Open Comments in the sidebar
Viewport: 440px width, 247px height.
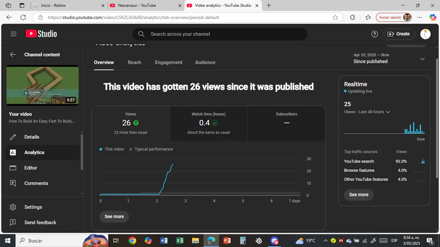coord(43,183)
